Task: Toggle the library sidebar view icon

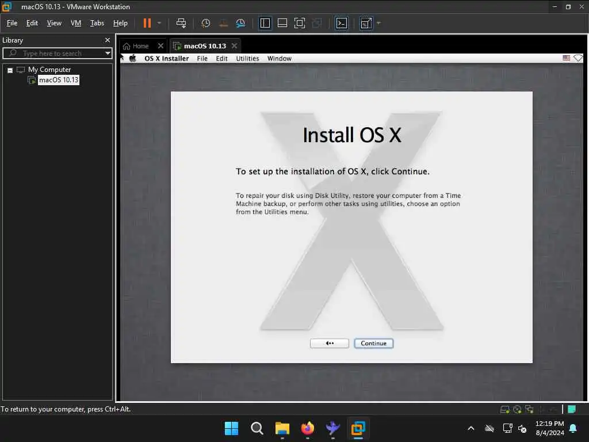Action: 265,23
